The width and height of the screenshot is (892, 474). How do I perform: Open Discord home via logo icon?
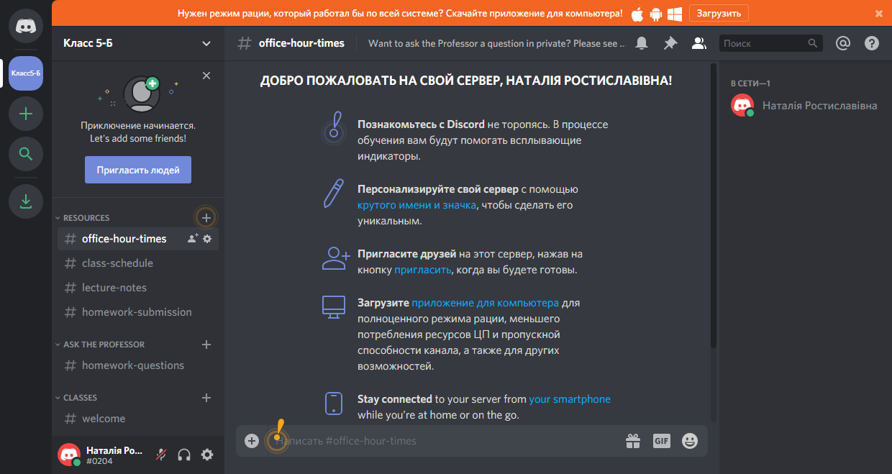[x=26, y=26]
